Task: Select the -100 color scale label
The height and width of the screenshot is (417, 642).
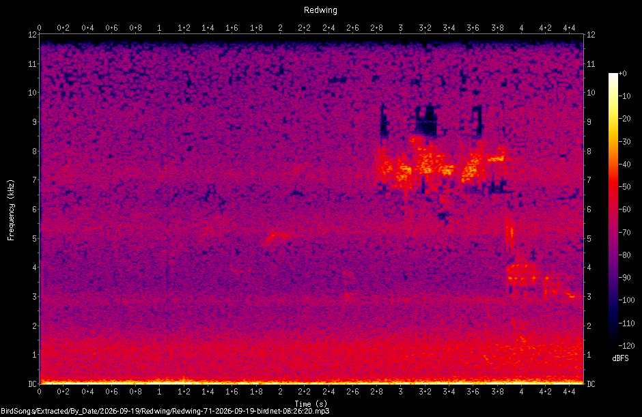Action: (x=626, y=300)
